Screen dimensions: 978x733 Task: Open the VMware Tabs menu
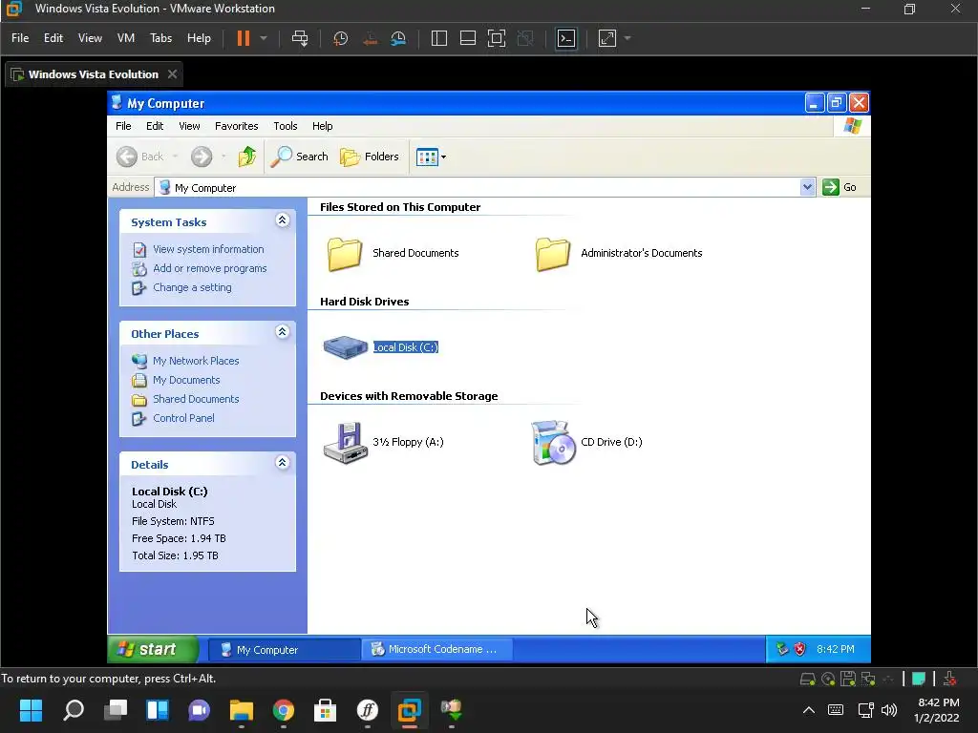coord(160,38)
